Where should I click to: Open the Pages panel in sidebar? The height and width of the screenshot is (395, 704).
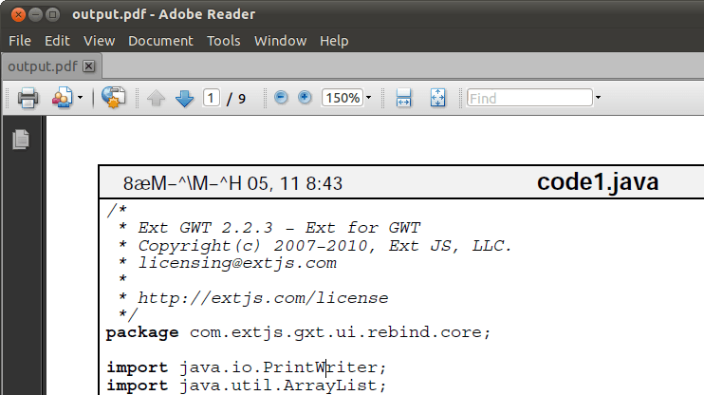20,140
